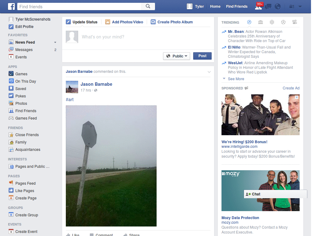Select Politics trending icon
The width and height of the screenshot is (315, 236).
(261, 22)
